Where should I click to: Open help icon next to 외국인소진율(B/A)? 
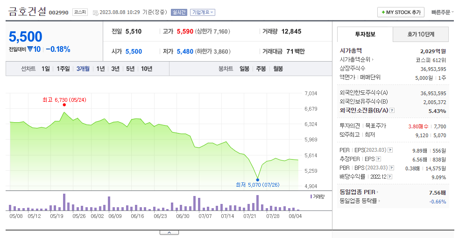tap(392, 111)
